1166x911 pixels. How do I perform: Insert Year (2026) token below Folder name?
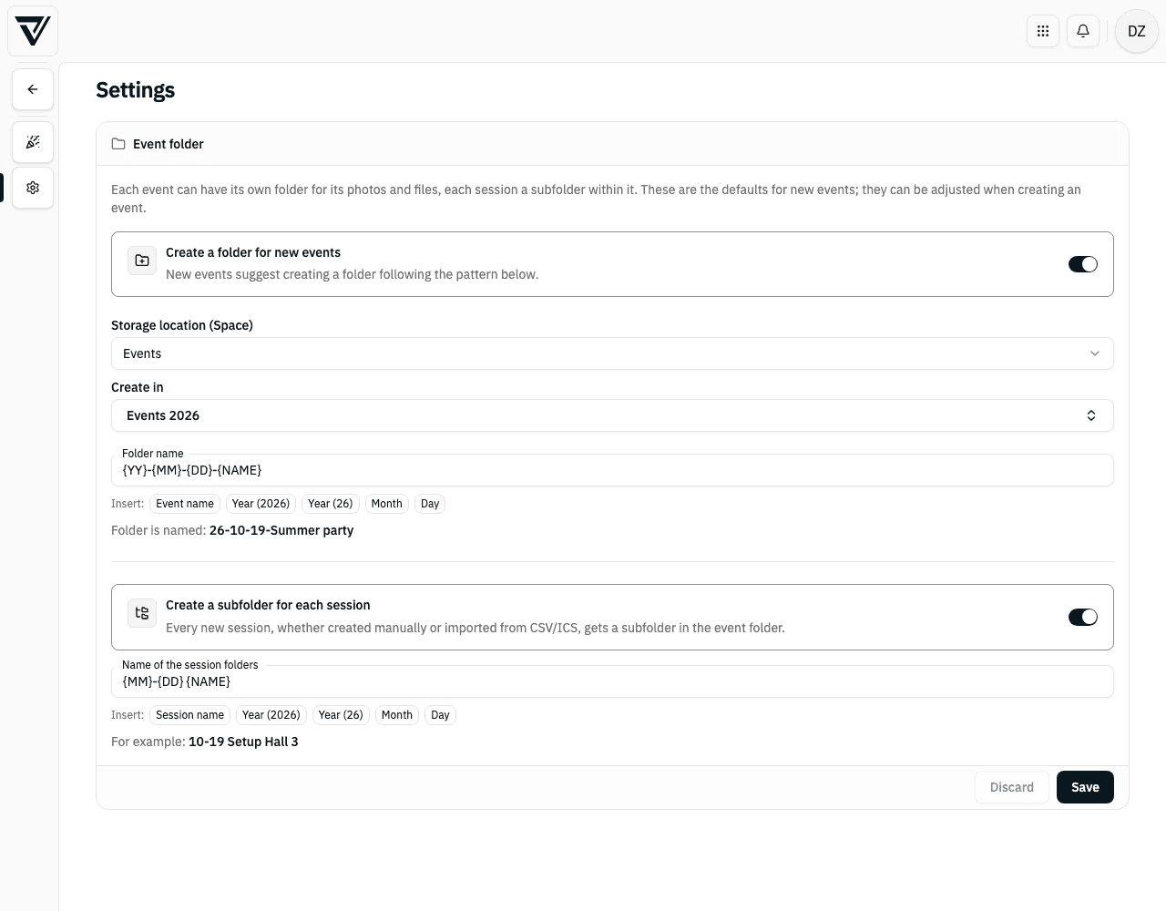261,504
